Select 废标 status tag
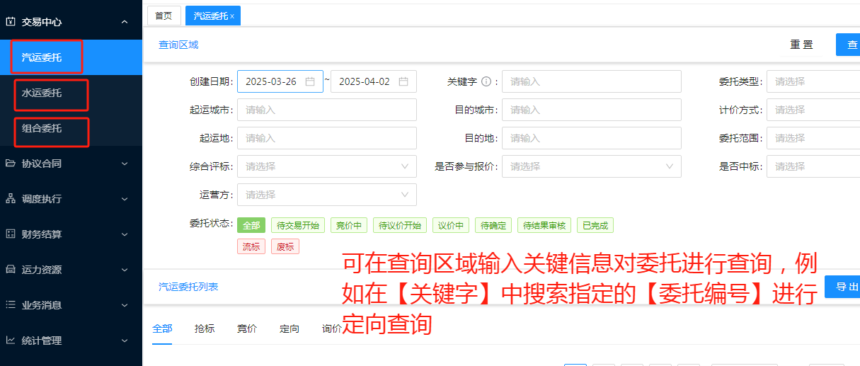Image resolution: width=860 pixels, height=366 pixels. [x=285, y=246]
